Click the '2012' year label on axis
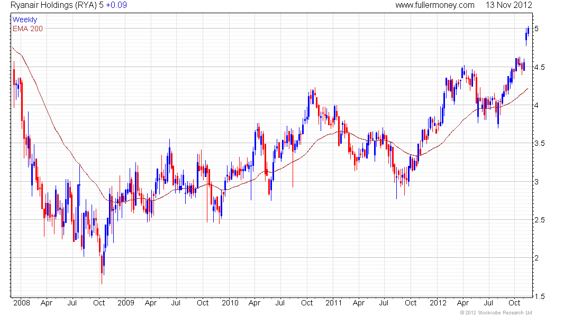 tap(438, 303)
